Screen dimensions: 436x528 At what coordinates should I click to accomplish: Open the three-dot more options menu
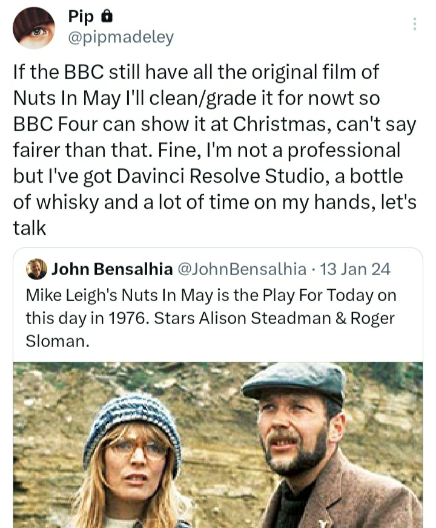click(414, 24)
